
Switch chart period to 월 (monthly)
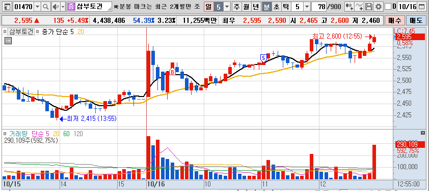pos(246,7)
